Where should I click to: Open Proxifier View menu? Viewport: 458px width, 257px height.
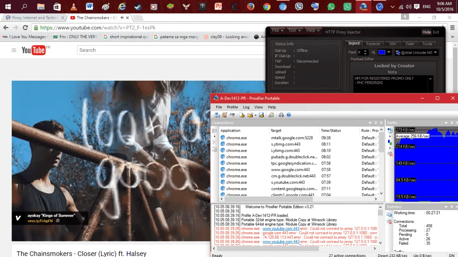point(259,107)
